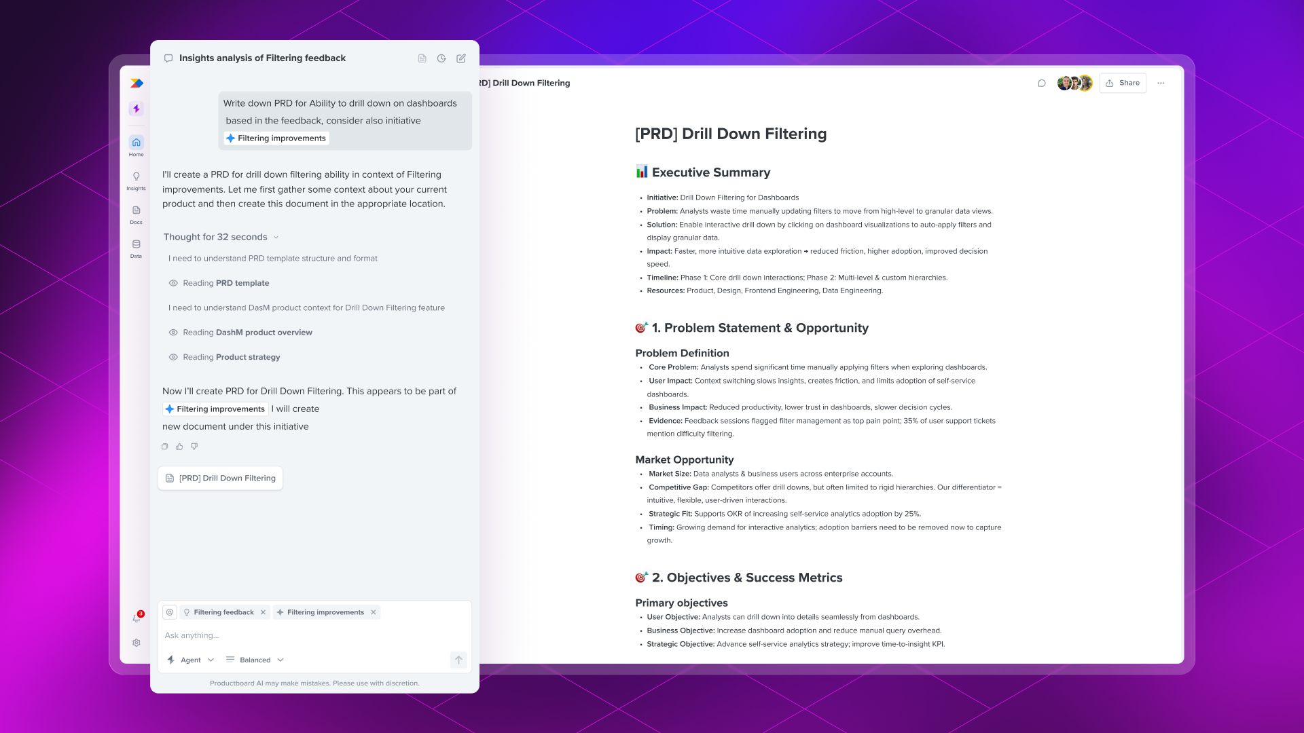1304x733 pixels.
Task: Give the AI response a thumbs down
Action: [x=194, y=446]
